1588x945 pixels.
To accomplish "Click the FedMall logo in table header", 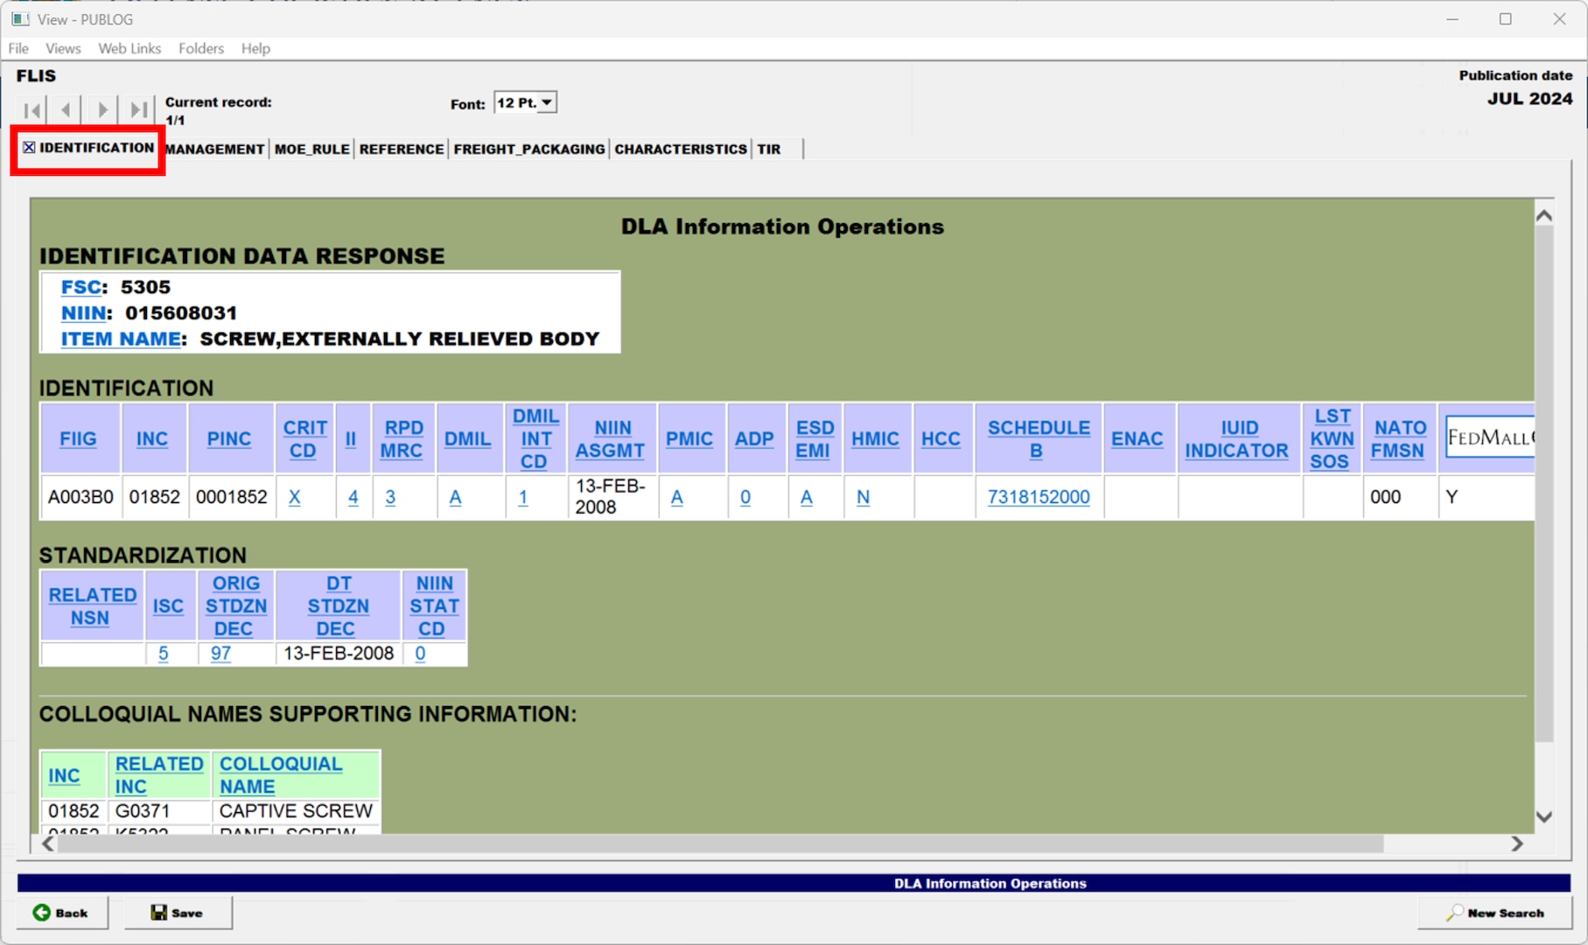I will 1490,437.
